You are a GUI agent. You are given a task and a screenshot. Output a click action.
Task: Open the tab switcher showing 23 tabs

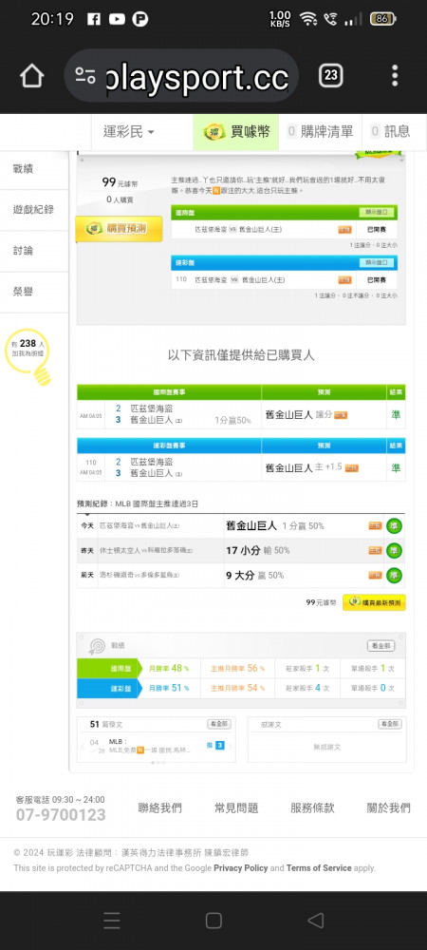(330, 76)
